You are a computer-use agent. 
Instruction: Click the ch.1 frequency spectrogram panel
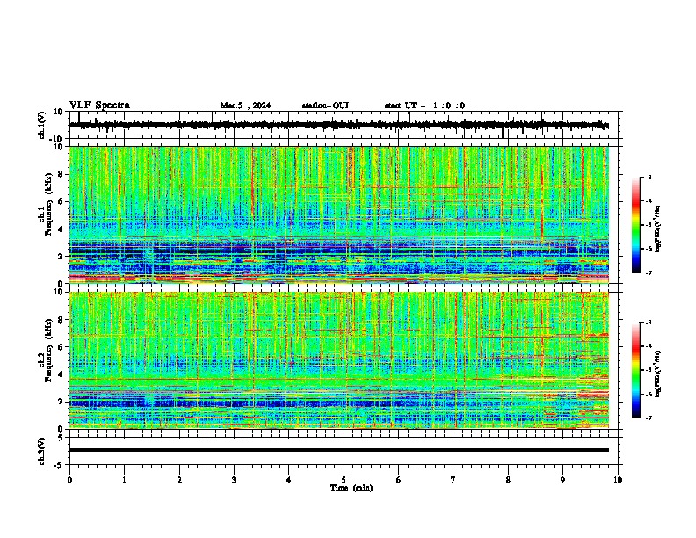[x=339, y=214]
